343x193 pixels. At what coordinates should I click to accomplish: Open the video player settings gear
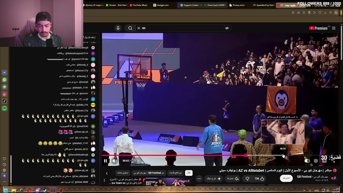[x=316, y=161]
